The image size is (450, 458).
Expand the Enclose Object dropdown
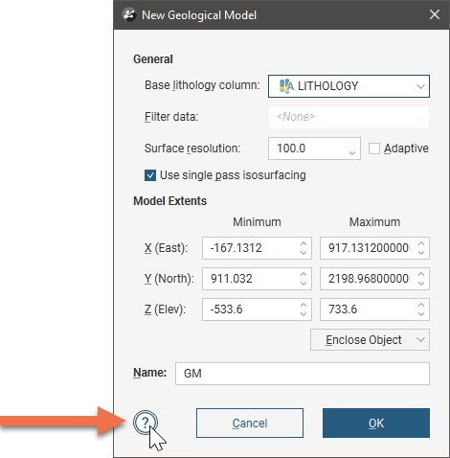point(370,340)
